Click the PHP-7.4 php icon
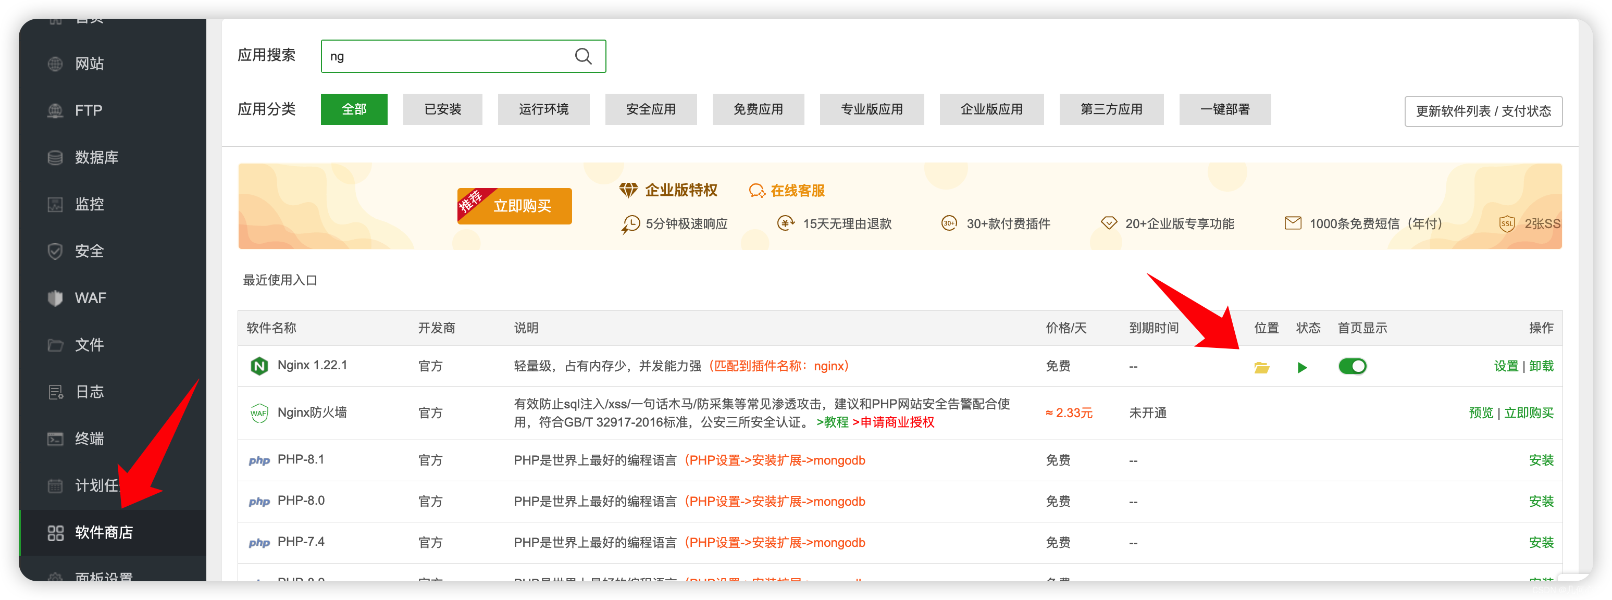1612x600 pixels. tap(259, 543)
